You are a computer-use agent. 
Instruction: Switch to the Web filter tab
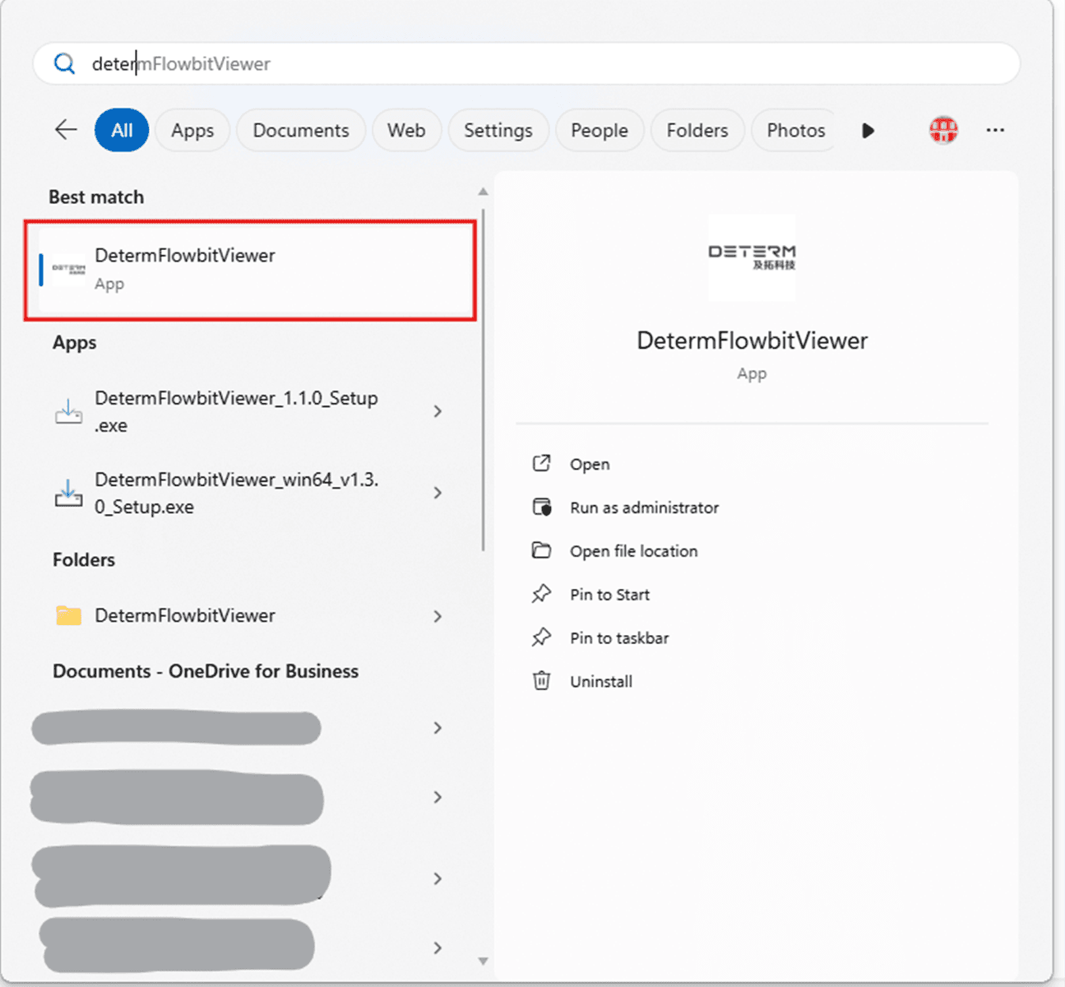coord(406,130)
